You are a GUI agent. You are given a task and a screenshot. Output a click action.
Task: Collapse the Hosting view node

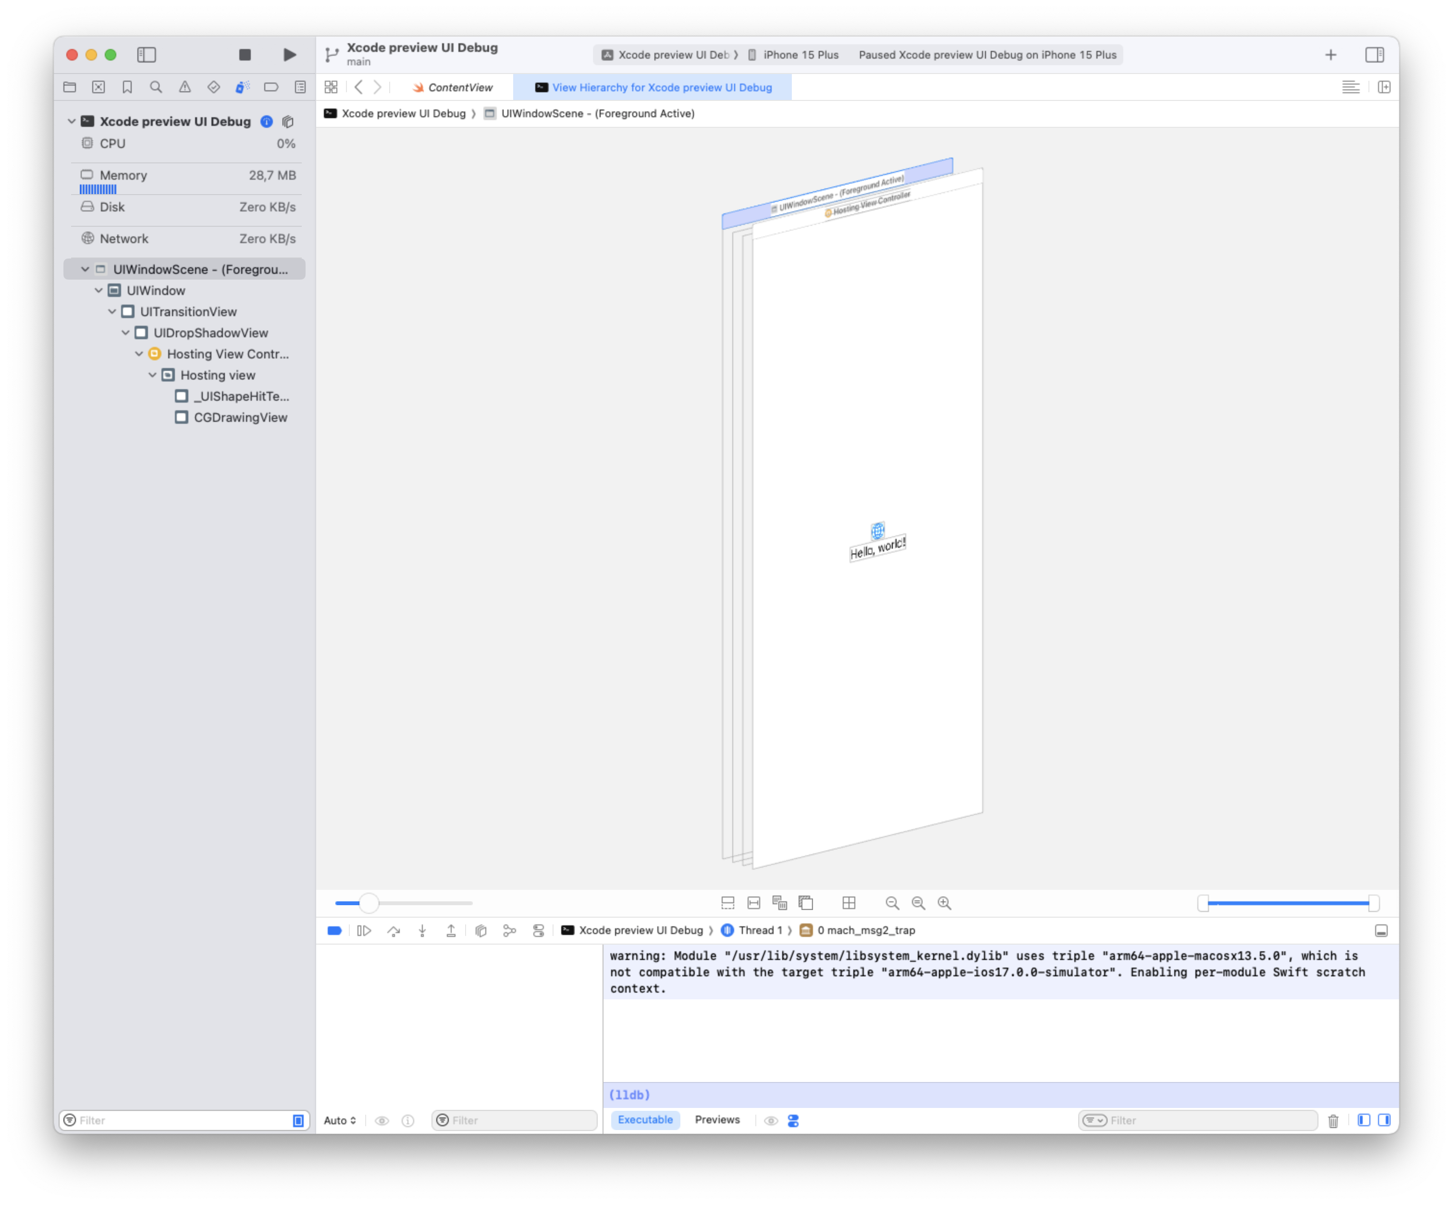(x=152, y=375)
